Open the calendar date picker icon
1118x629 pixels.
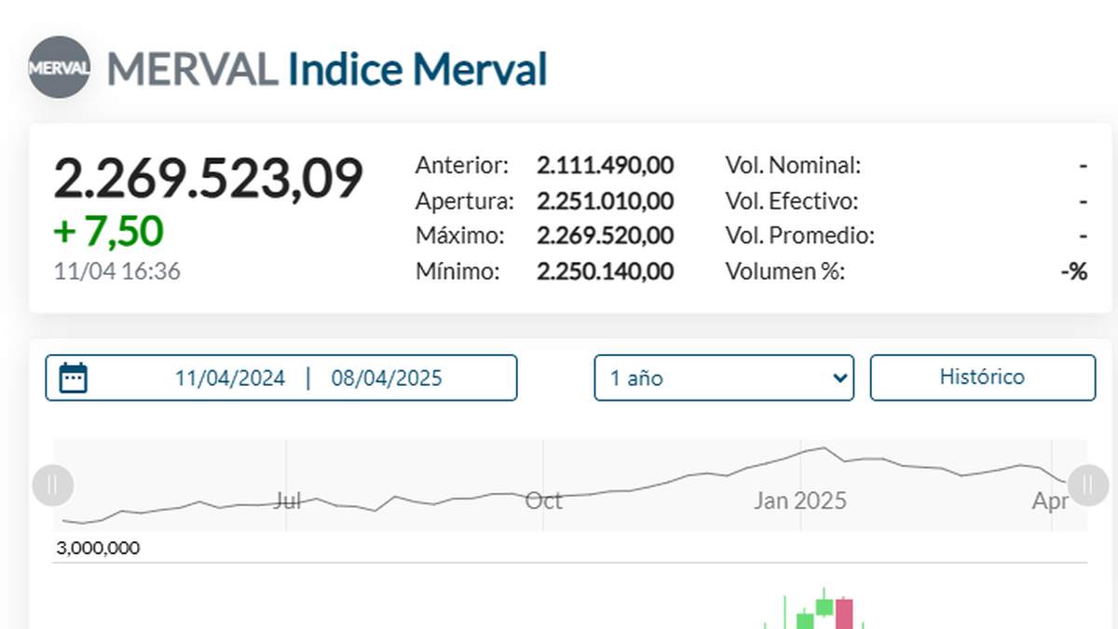pos(74,377)
